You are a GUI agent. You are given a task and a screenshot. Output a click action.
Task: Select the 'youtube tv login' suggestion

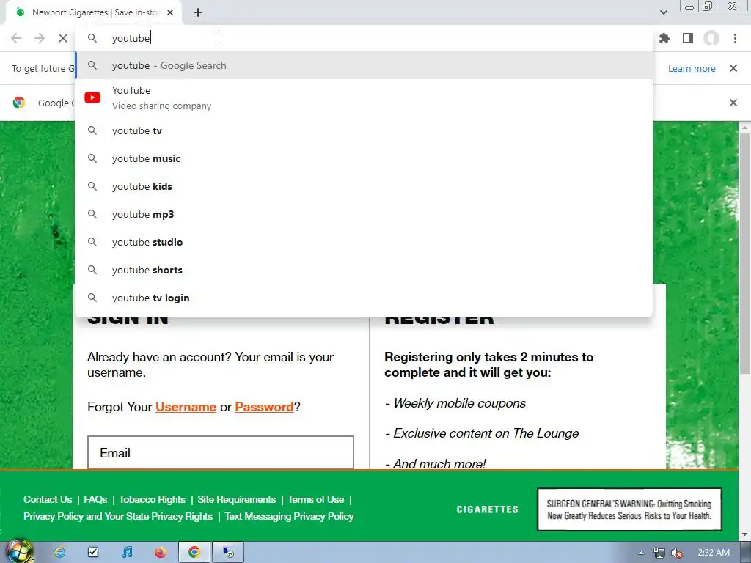(x=364, y=298)
